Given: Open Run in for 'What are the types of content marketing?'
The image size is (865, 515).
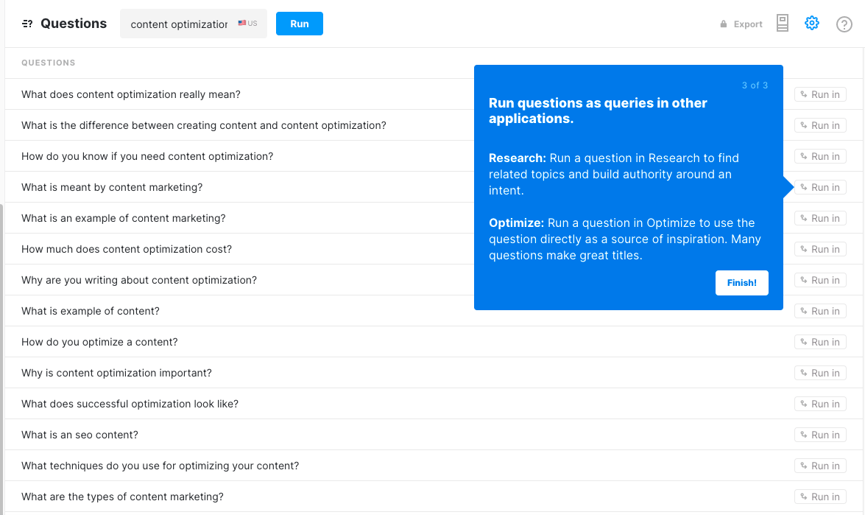Looking at the screenshot, I should click(820, 497).
